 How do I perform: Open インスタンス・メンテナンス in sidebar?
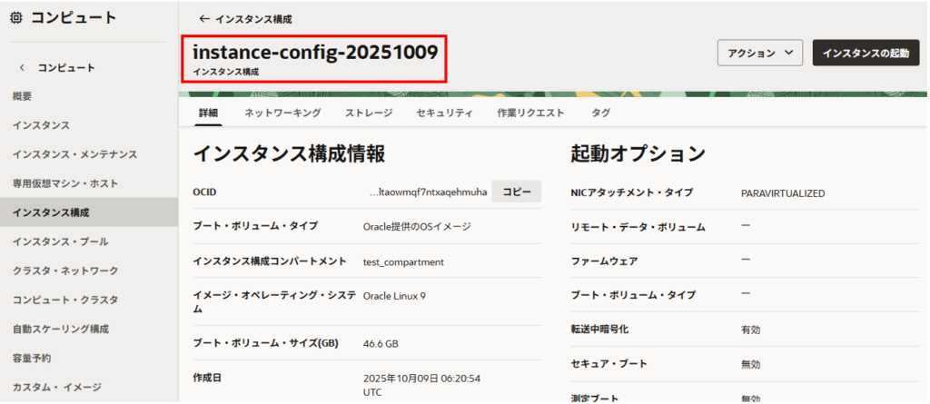(74, 154)
